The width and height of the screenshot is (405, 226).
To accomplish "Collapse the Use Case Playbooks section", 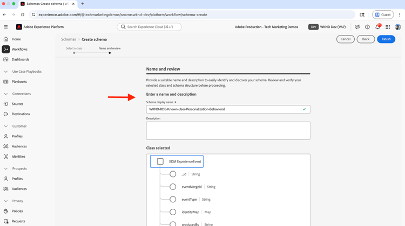I will (6, 72).
